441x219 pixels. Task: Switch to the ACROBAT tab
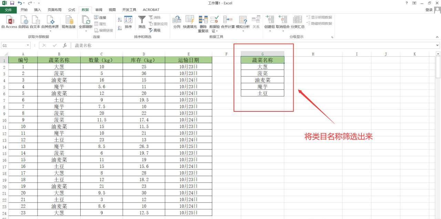151,10
